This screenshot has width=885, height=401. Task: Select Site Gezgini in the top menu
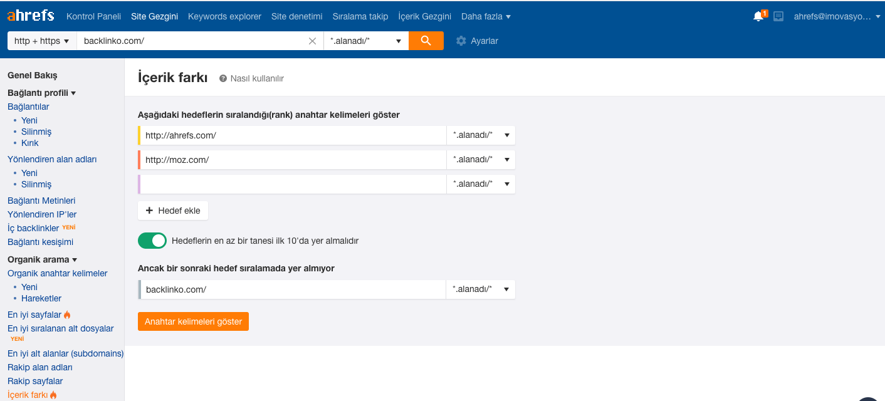click(154, 16)
